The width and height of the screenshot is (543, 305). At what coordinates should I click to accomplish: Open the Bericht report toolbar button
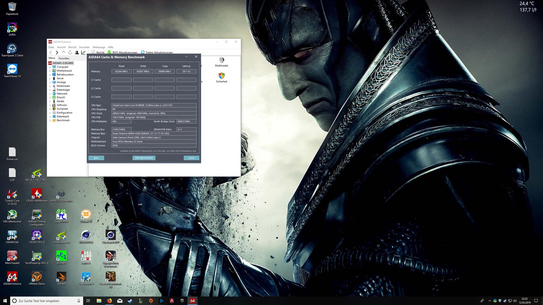(98, 52)
